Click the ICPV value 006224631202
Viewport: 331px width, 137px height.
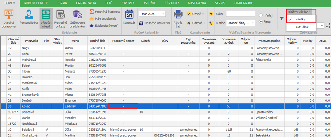click(165, 135)
